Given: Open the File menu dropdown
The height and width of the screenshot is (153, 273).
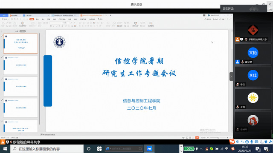Looking at the screenshot, I should click(x=5, y=19).
